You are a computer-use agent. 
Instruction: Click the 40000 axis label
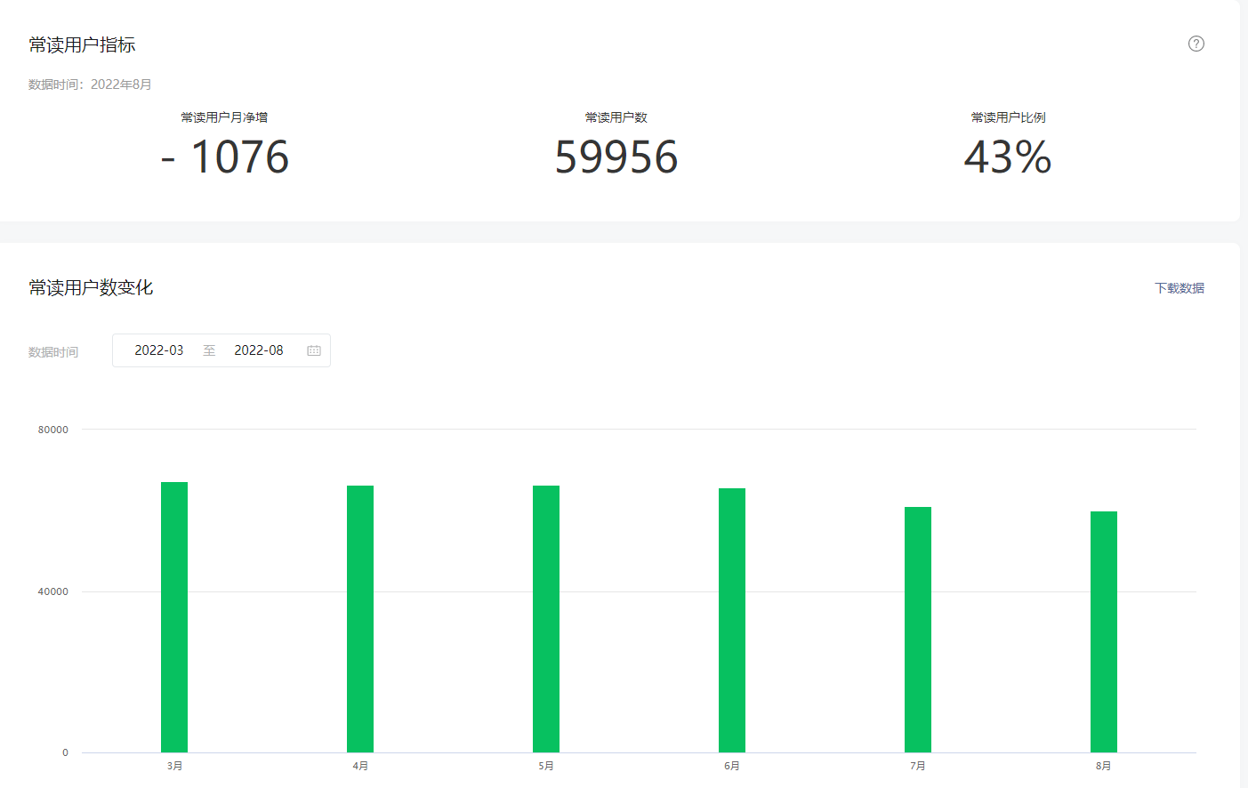(53, 591)
